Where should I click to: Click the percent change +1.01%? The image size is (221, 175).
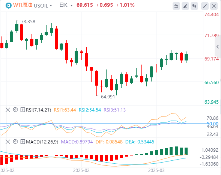click(125, 5)
